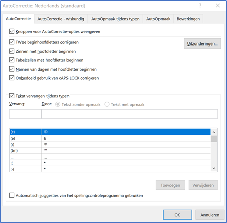
Task: Open the AutoOpmaak tijdens typen tab
Action: pos(115,19)
